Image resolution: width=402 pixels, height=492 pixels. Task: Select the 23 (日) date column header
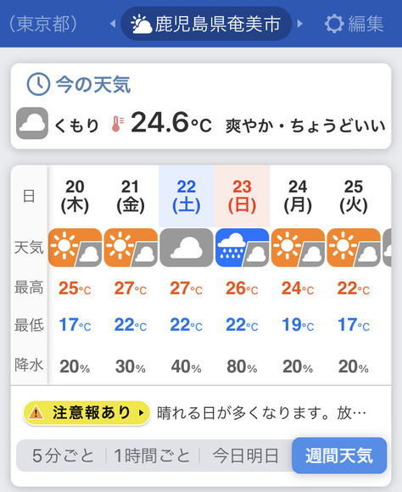[243, 196]
